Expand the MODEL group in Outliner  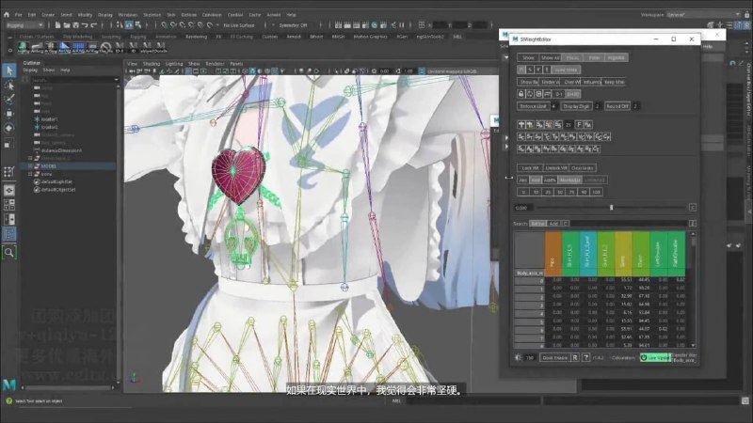[x=30, y=166]
